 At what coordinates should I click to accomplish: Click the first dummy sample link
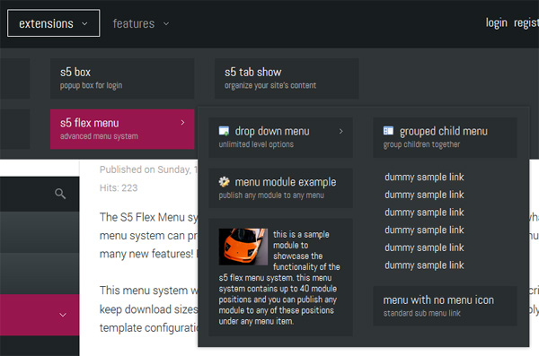tap(424, 178)
